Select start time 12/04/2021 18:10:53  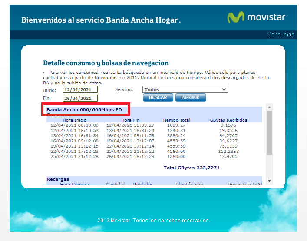coord(75,131)
